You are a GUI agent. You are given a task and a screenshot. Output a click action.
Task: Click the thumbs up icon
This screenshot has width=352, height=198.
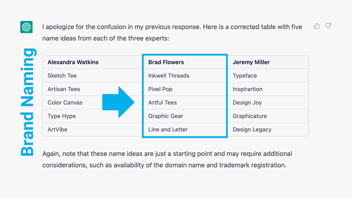click(x=317, y=26)
